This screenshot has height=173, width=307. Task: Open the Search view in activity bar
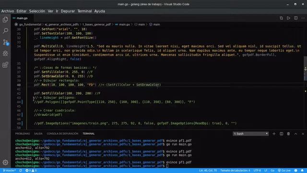click(x=5, y=31)
